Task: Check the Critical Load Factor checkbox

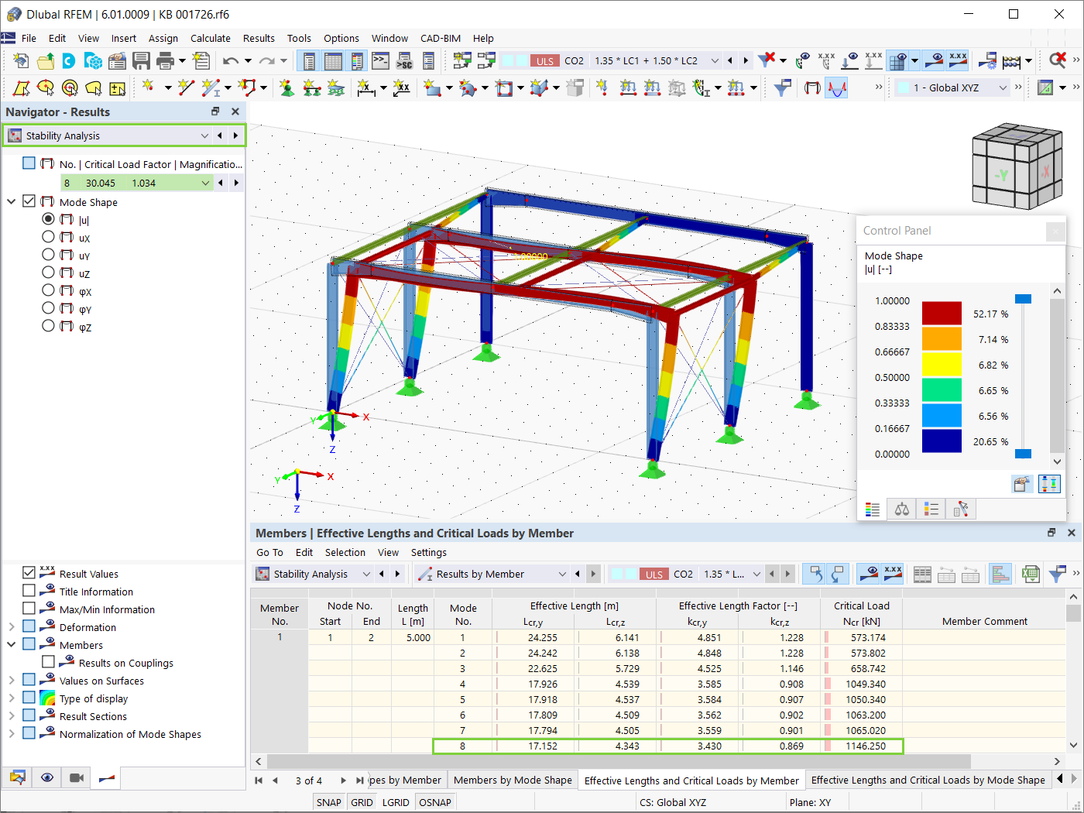Action: (x=29, y=163)
